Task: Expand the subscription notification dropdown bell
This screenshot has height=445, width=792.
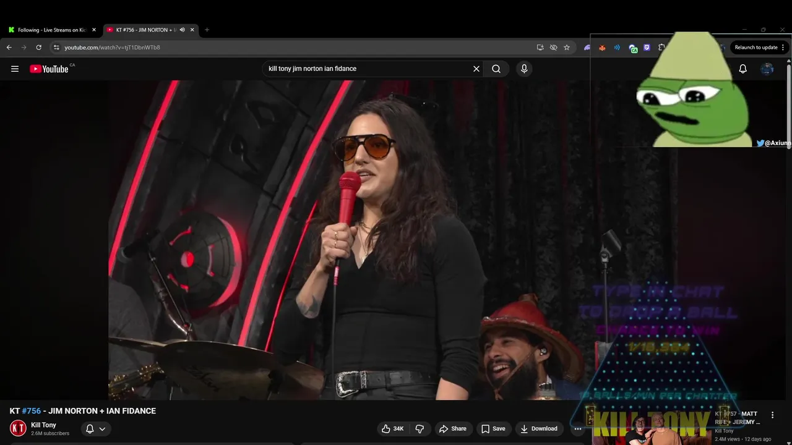Action: tap(95, 428)
